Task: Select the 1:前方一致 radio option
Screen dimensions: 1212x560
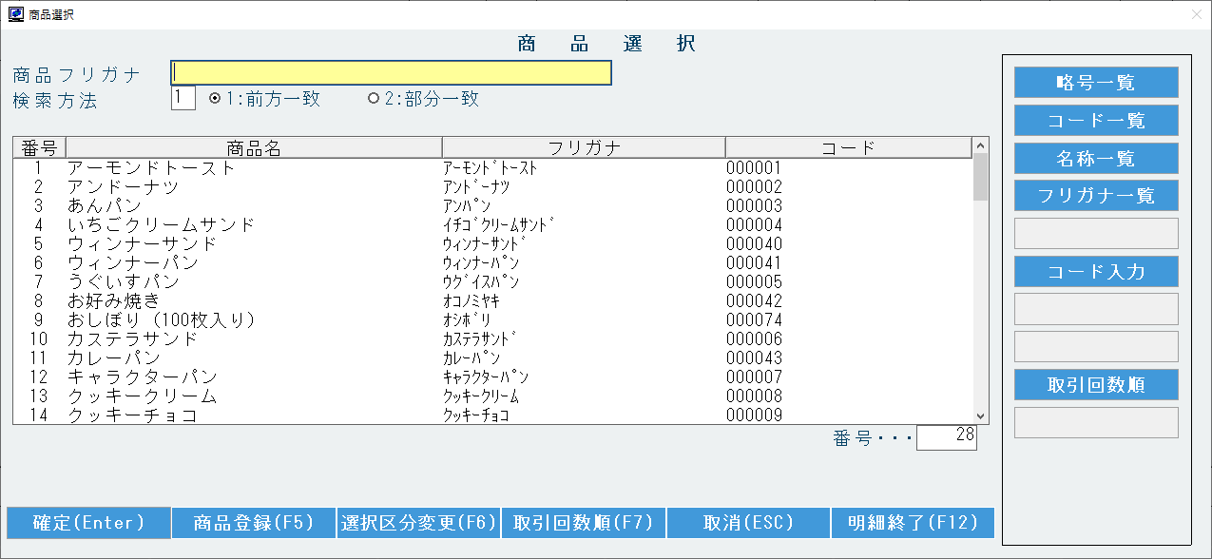Action: 215,99
